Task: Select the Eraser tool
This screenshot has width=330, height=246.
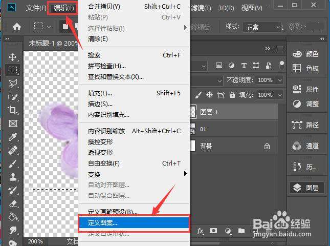Action: click(x=13, y=204)
